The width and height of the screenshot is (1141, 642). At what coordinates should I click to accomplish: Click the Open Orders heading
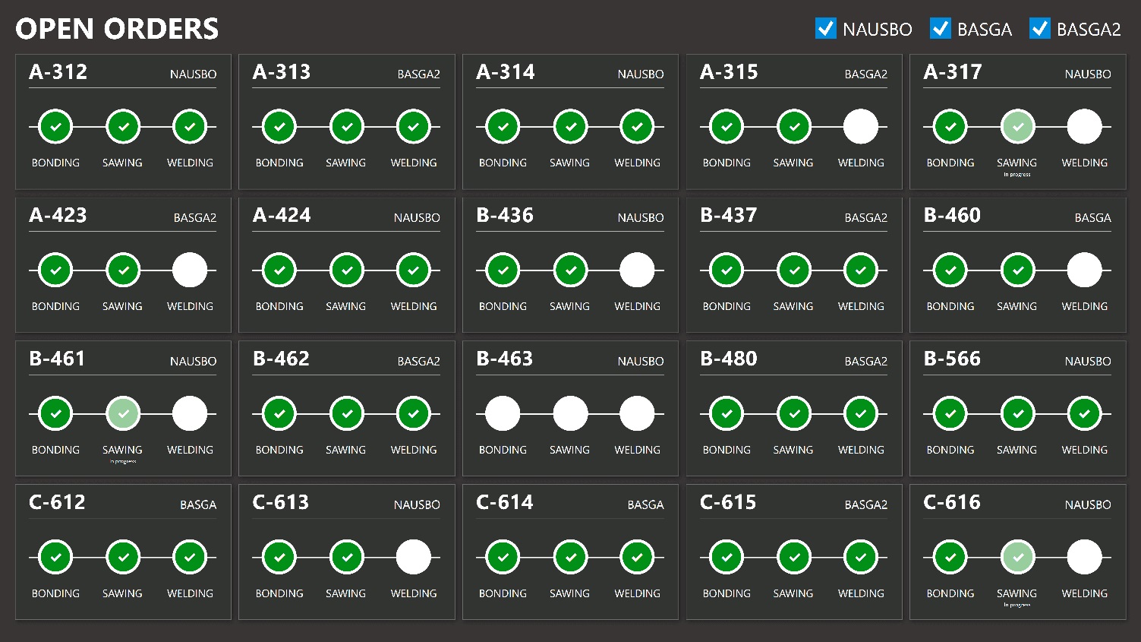pyautogui.click(x=117, y=29)
